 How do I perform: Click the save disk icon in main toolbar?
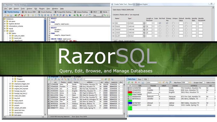(11, 15)
